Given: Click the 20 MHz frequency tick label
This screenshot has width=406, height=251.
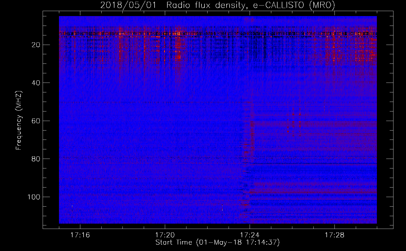Looking at the screenshot, I should click(36, 45).
